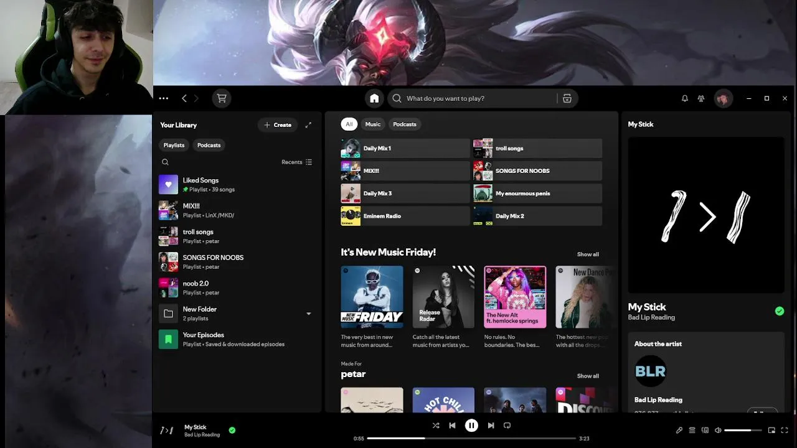Open Browse icon beside search field

pos(567,98)
